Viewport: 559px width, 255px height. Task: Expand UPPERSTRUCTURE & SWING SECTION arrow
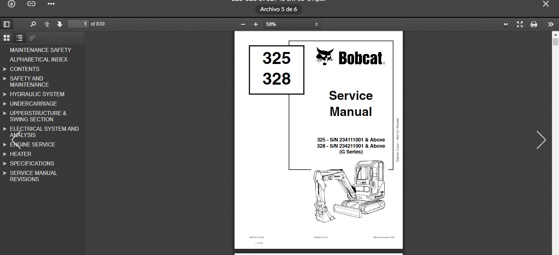(5, 113)
